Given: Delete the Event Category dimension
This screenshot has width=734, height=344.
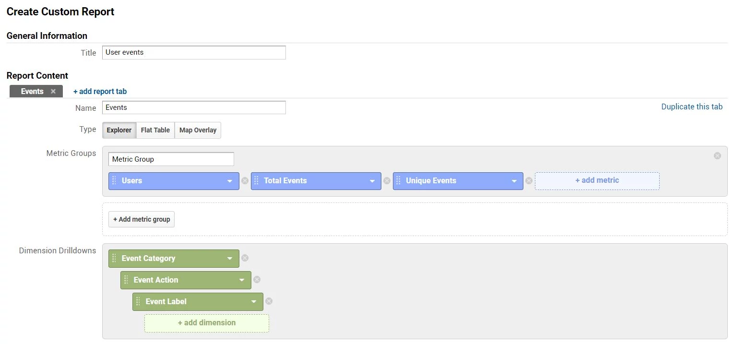Looking at the screenshot, I should coord(245,258).
